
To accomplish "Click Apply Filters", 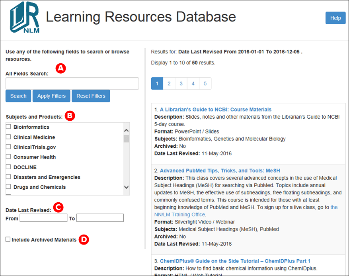I will click(51, 96).
